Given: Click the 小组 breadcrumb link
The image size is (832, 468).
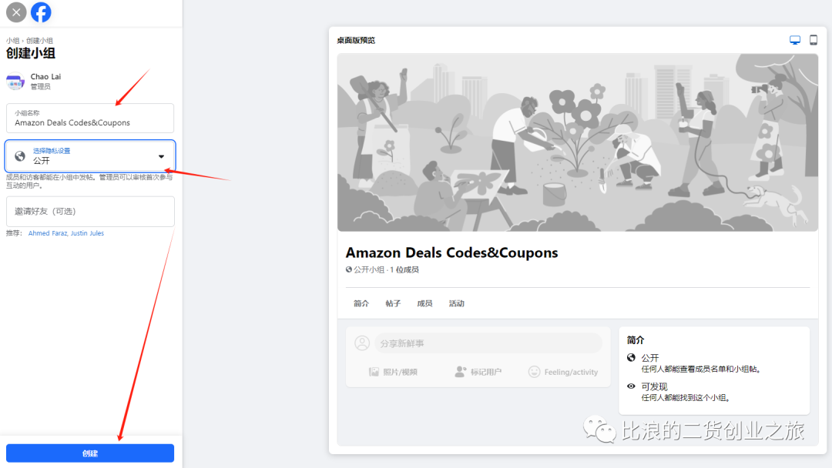Looking at the screenshot, I should point(13,41).
